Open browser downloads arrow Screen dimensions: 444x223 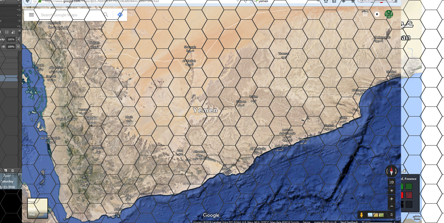(x=344, y=1)
